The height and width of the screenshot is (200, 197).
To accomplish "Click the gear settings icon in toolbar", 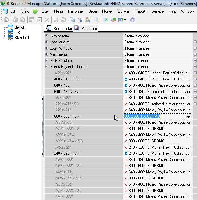I will [x=132, y=20].
